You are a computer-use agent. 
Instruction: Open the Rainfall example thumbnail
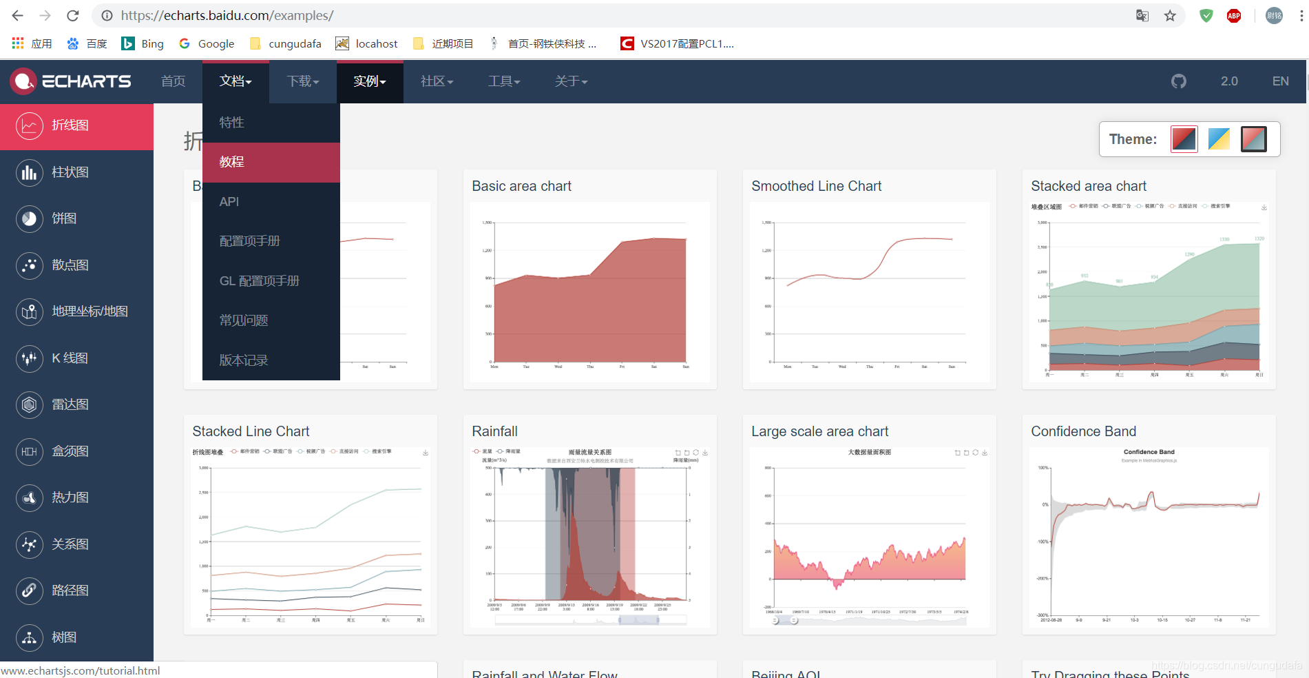pyautogui.click(x=590, y=537)
